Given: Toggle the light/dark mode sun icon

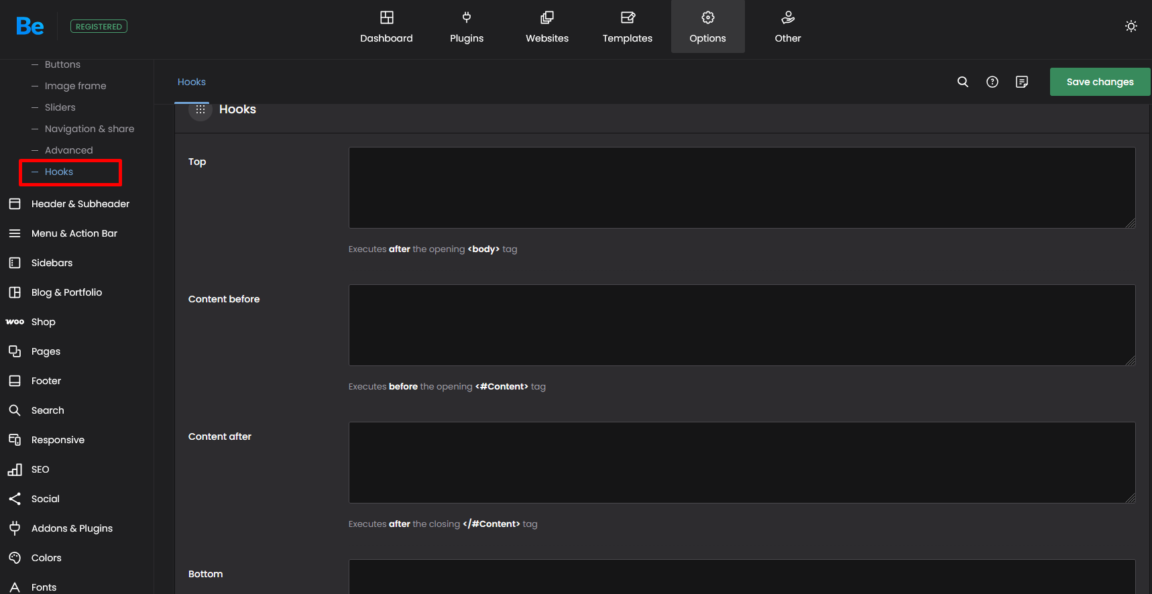Looking at the screenshot, I should (x=1131, y=26).
